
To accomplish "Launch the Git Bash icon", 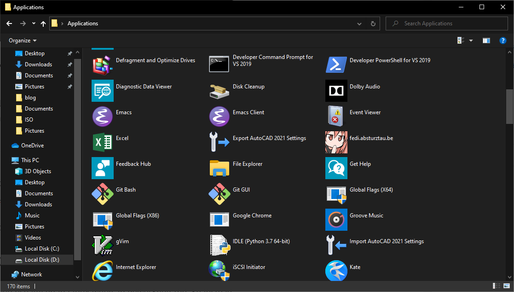I will (x=103, y=194).
